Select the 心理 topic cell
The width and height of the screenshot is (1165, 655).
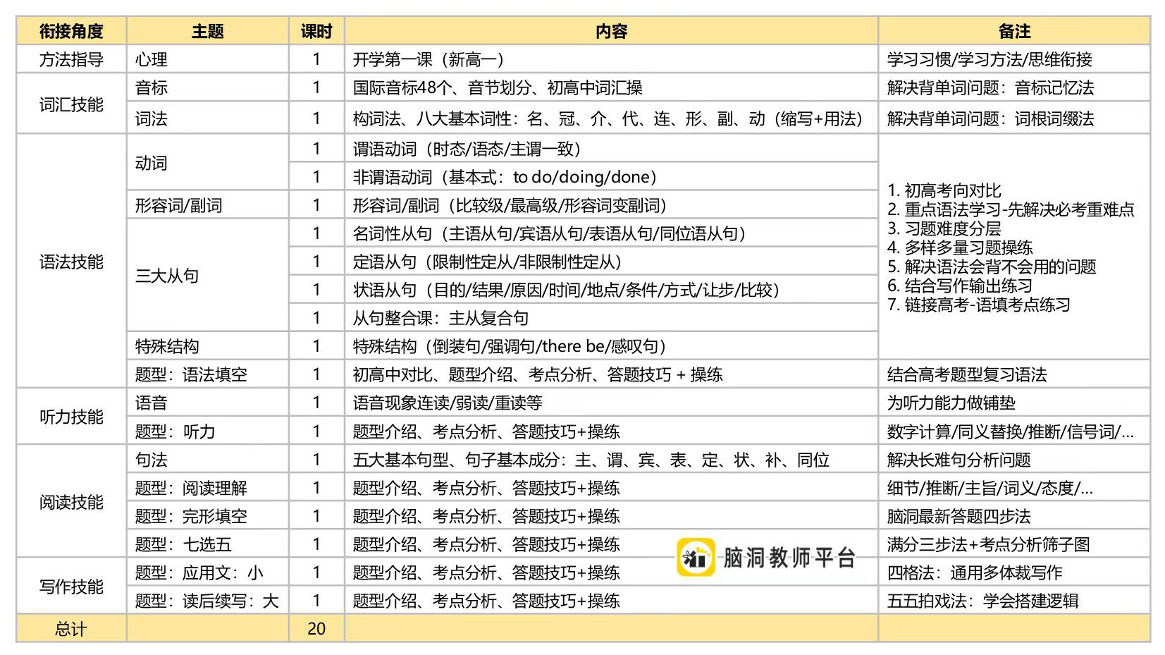tap(207, 59)
